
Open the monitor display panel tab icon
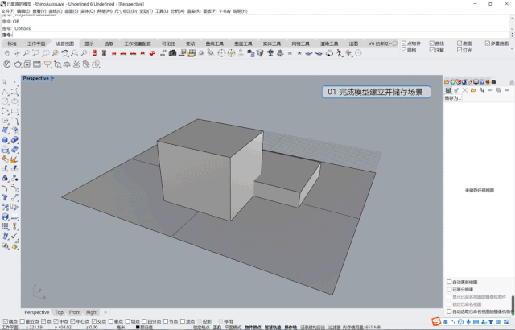[476, 82]
